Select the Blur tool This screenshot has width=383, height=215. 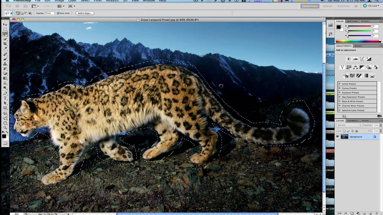click(5, 83)
